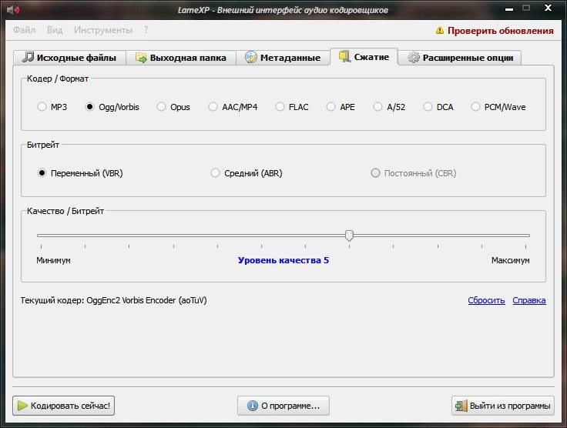Click the green play icon on Кодировать сейчас

coord(22,406)
